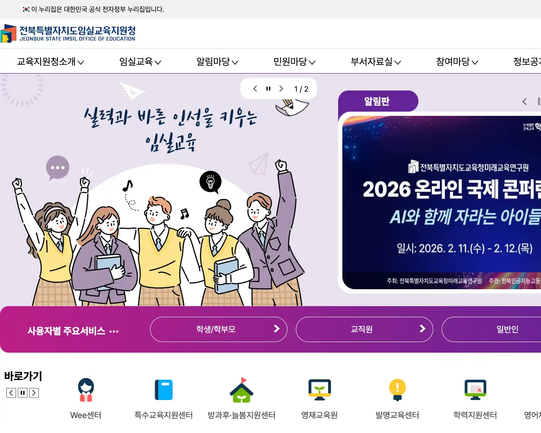
Task: Expand the 교육지원청소개 menu
Action: pyautogui.click(x=50, y=62)
